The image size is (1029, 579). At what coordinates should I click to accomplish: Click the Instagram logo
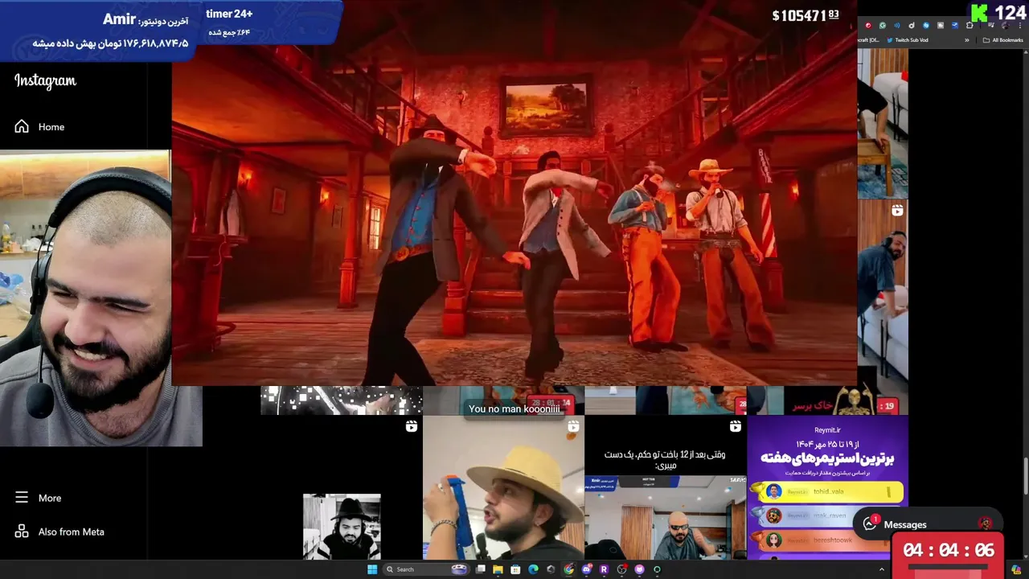click(45, 80)
